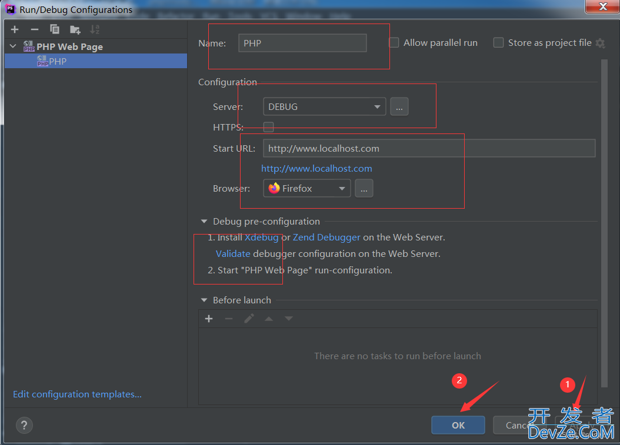Viewport: 620px width, 445px height.
Task: Click the PhpStorm window icon
Action: (10, 9)
